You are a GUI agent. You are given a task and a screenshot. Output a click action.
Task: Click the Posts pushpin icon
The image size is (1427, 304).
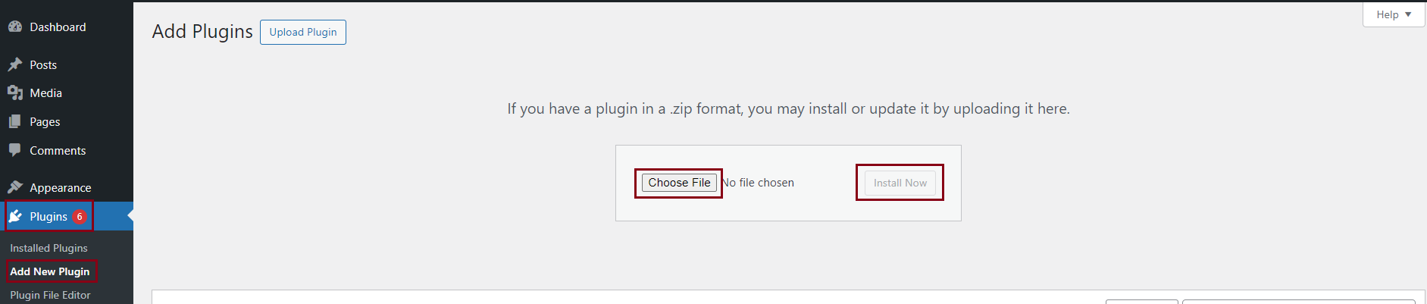15,64
